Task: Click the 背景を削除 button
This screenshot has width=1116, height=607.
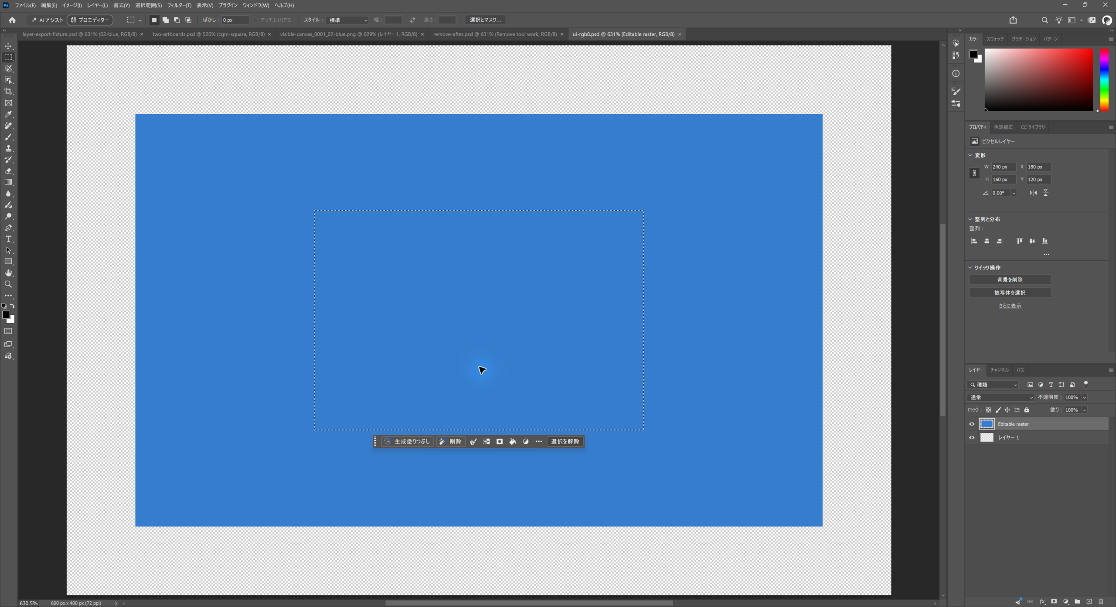Action: (1010, 280)
